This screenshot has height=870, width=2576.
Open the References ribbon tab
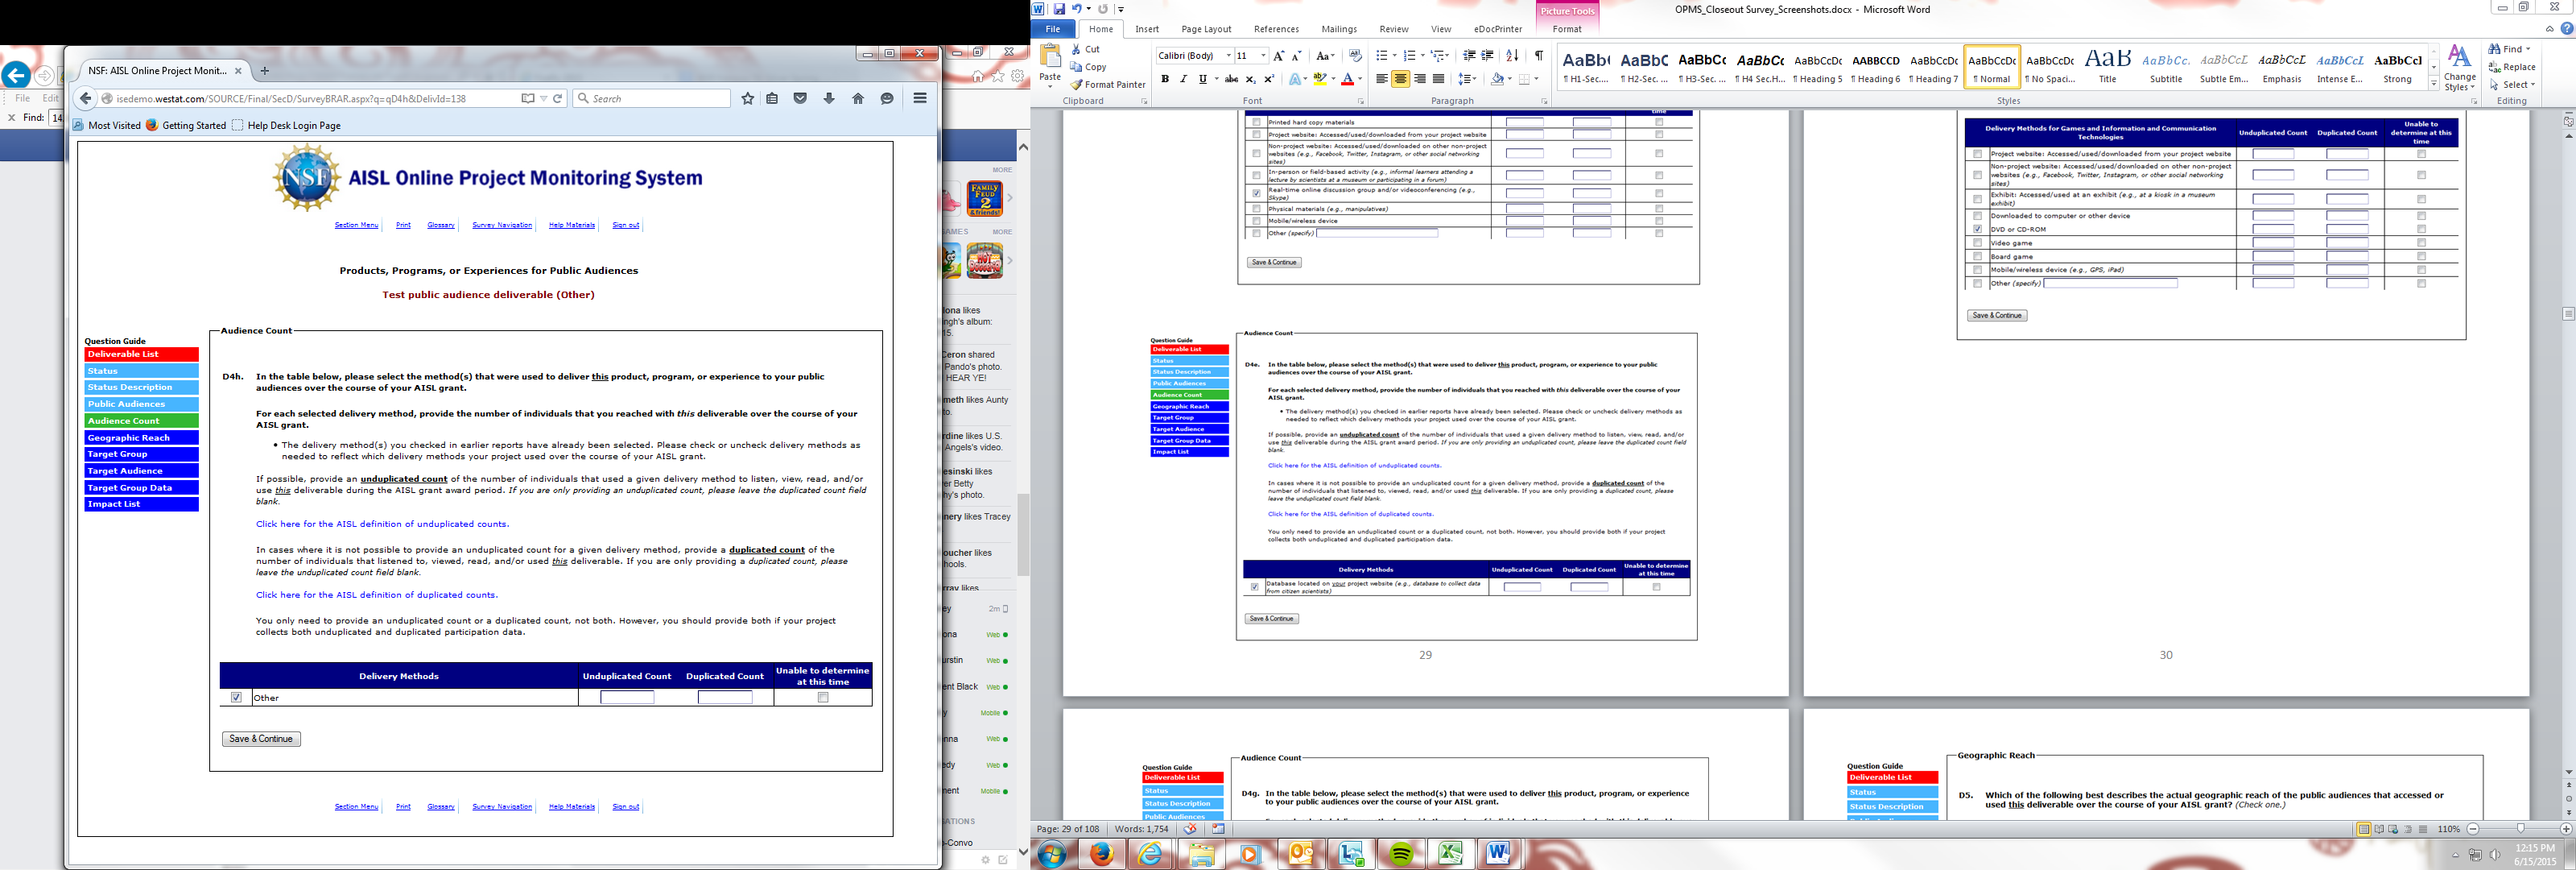point(1276,29)
